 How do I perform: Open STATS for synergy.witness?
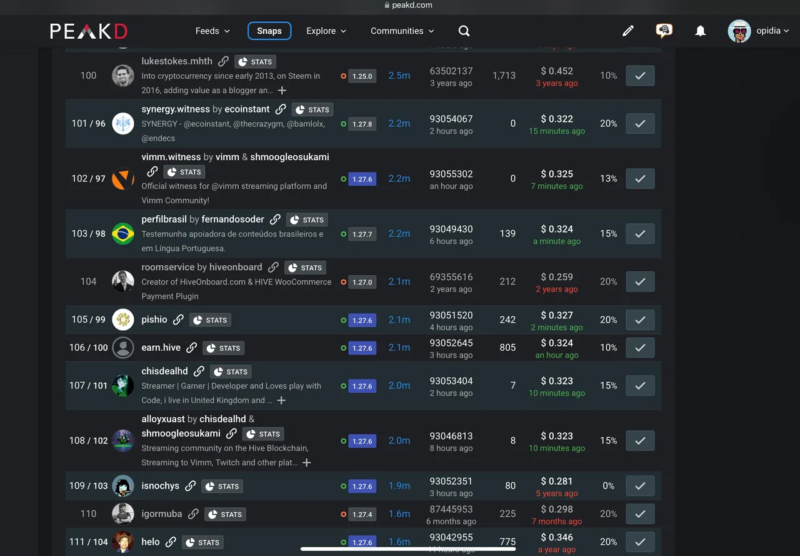click(x=312, y=109)
